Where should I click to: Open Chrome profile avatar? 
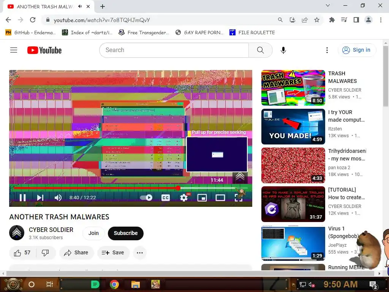(x=368, y=20)
